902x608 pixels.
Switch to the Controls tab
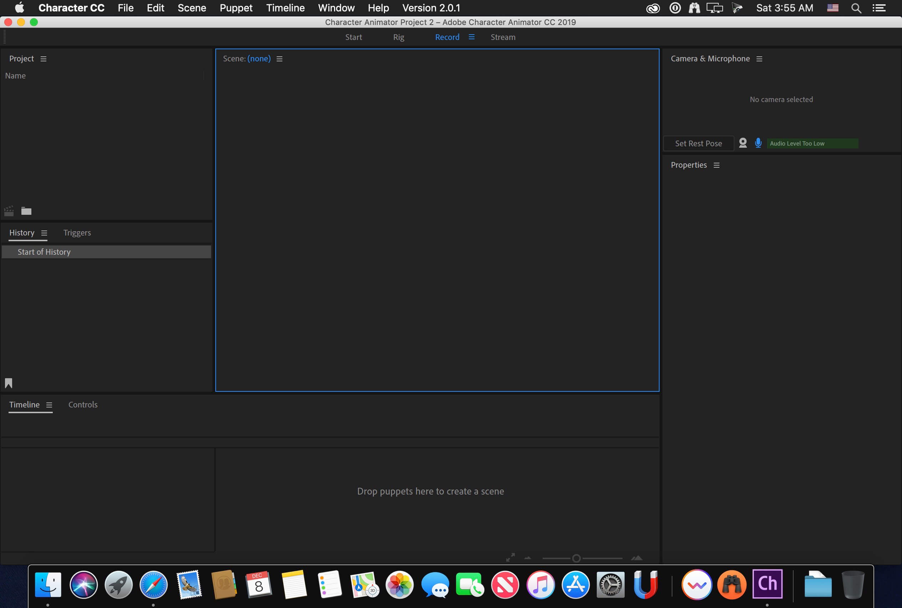(x=83, y=404)
